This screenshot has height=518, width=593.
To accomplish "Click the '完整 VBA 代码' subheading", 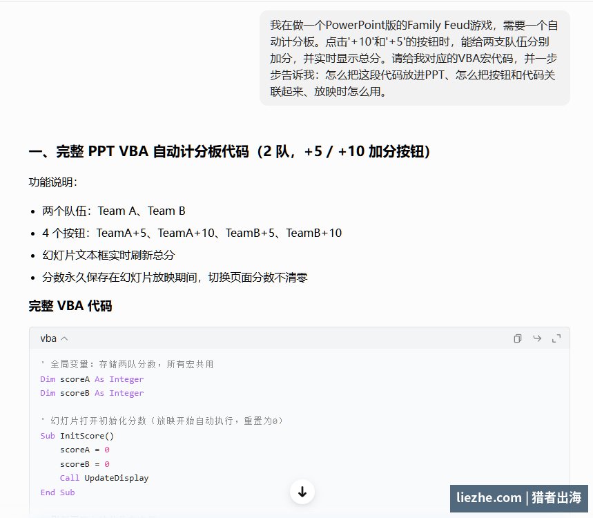I will (70, 306).
